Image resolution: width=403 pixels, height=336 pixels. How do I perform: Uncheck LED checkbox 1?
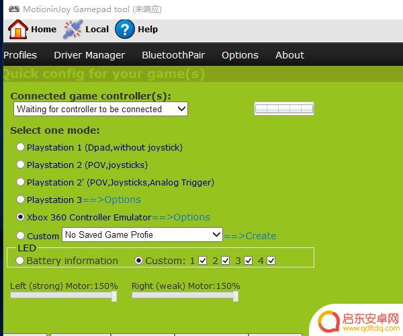203,261
